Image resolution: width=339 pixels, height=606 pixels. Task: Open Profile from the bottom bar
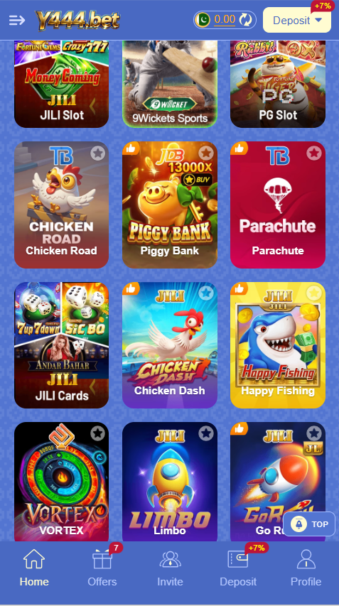click(306, 568)
